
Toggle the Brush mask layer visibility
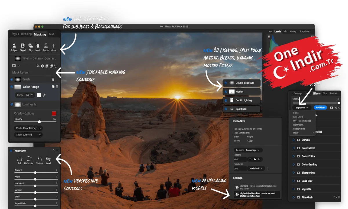[x=12, y=79]
